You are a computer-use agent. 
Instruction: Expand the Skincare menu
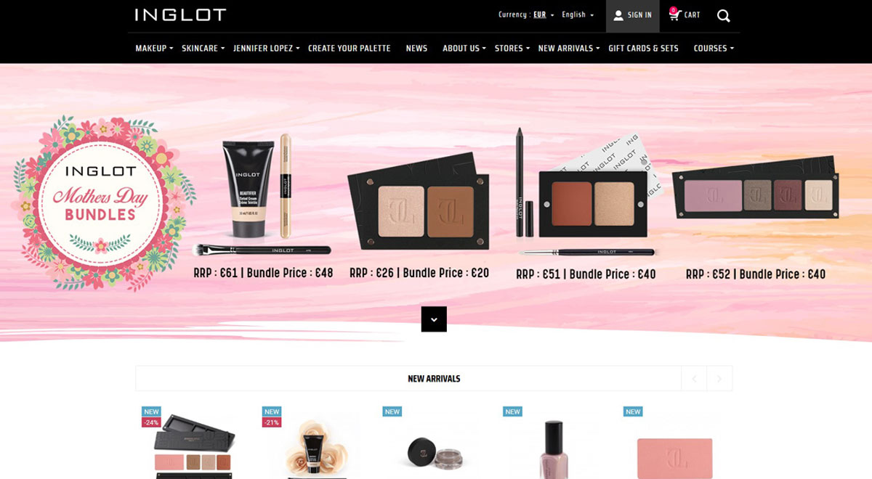(x=203, y=49)
